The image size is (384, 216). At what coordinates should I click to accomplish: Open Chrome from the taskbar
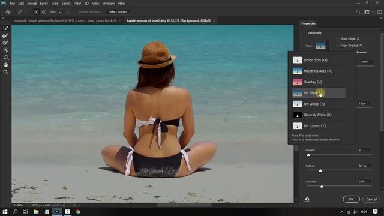click(x=78, y=212)
